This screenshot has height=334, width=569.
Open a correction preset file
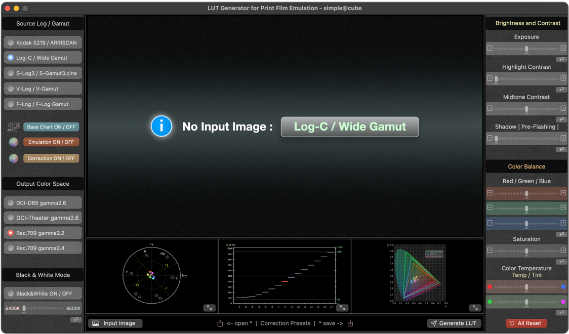point(220,323)
